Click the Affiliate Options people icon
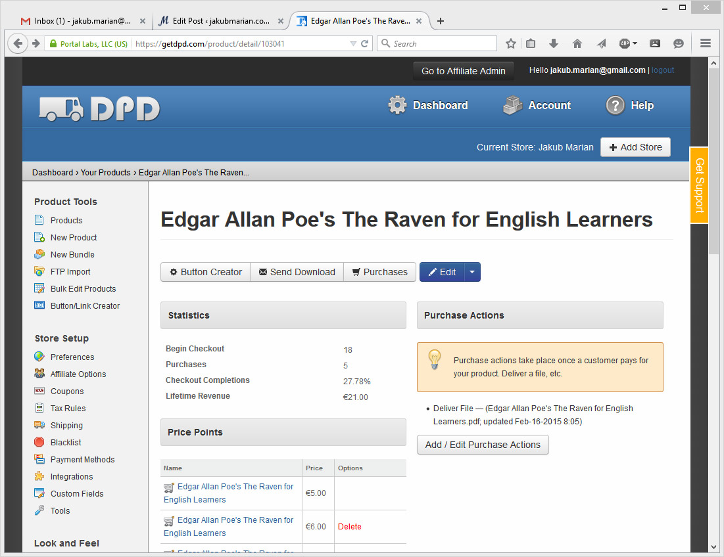 point(39,374)
